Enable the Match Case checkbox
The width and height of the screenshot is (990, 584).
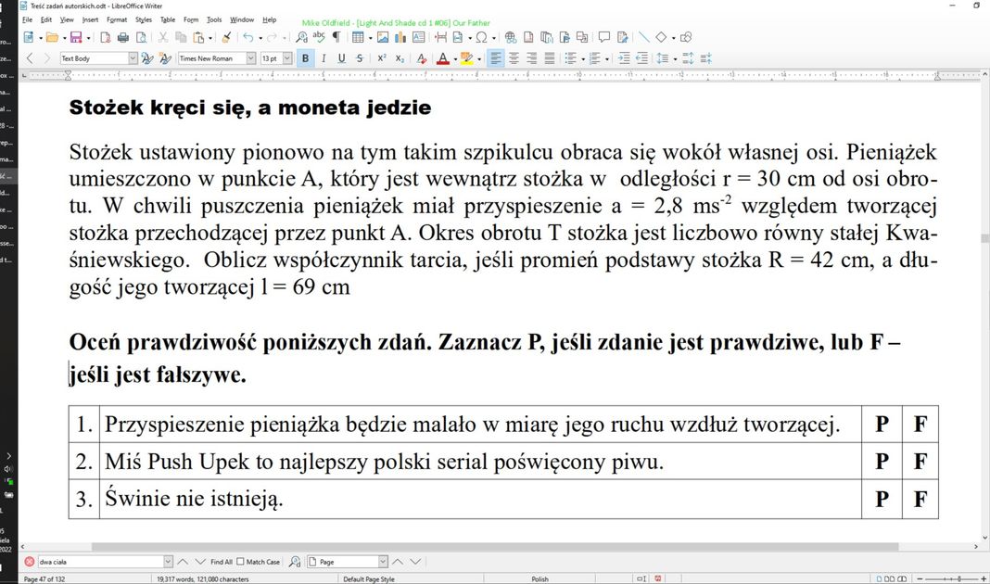coord(241,562)
